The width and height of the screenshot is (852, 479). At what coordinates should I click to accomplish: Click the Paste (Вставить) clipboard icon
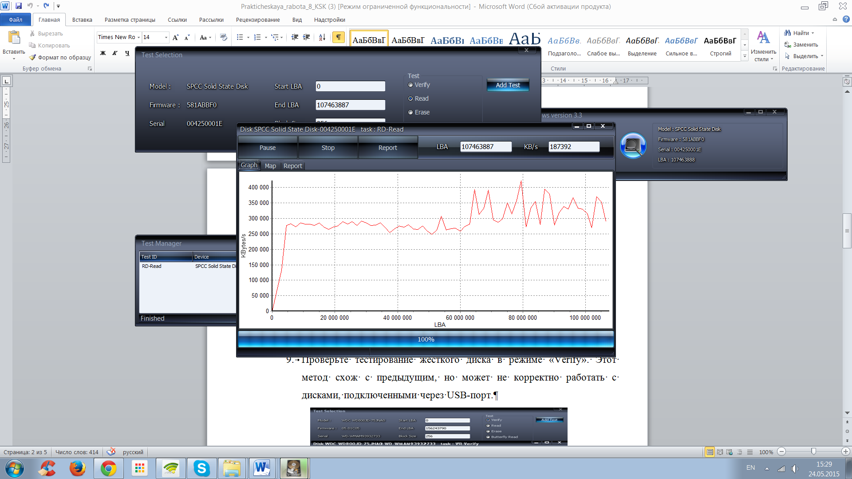click(x=14, y=37)
